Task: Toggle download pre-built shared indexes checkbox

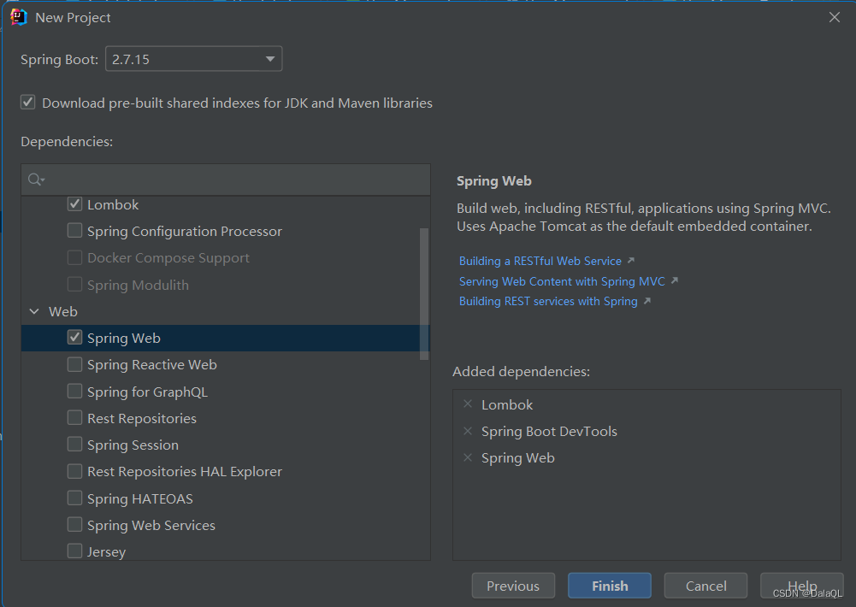Action: pyautogui.click(x=28, y=103)
